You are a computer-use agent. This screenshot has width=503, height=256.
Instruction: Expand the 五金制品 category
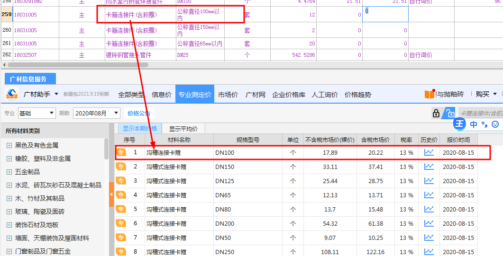(x=9, y=172)
